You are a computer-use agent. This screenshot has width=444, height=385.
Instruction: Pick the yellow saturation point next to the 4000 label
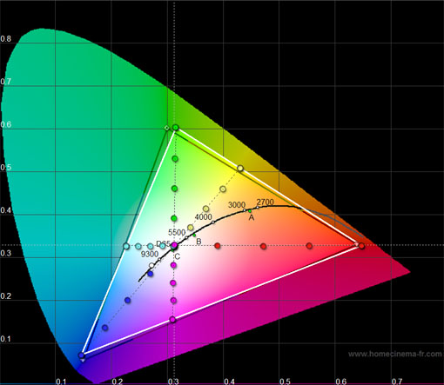(205, 209)
